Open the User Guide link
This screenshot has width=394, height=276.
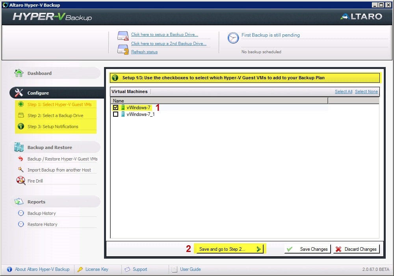tap(190, 269)
